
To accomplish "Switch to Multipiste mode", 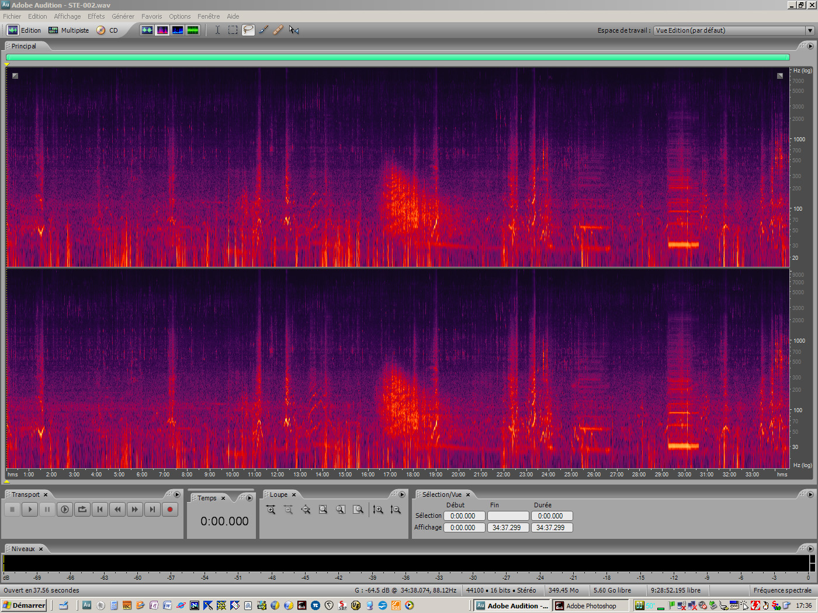I will click(x=68, y=30).
